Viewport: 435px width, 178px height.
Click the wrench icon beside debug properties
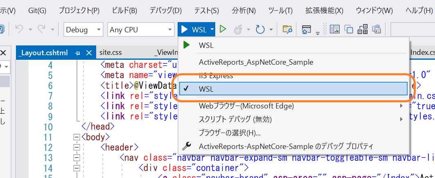coord(186,146)
